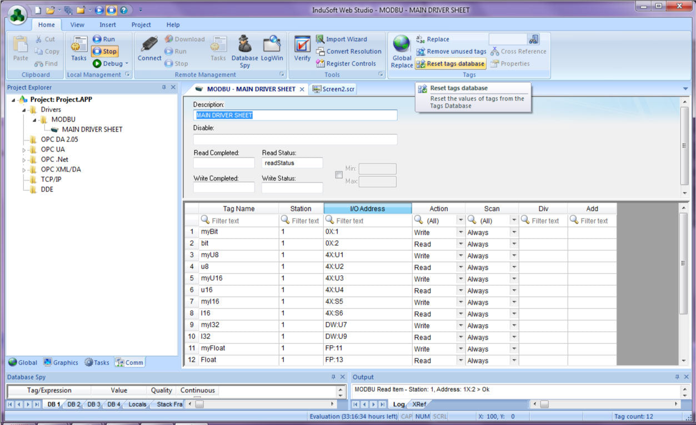Select the myFloat tag name cell
This screenshot has width=696, height=425.
[239, 348]
